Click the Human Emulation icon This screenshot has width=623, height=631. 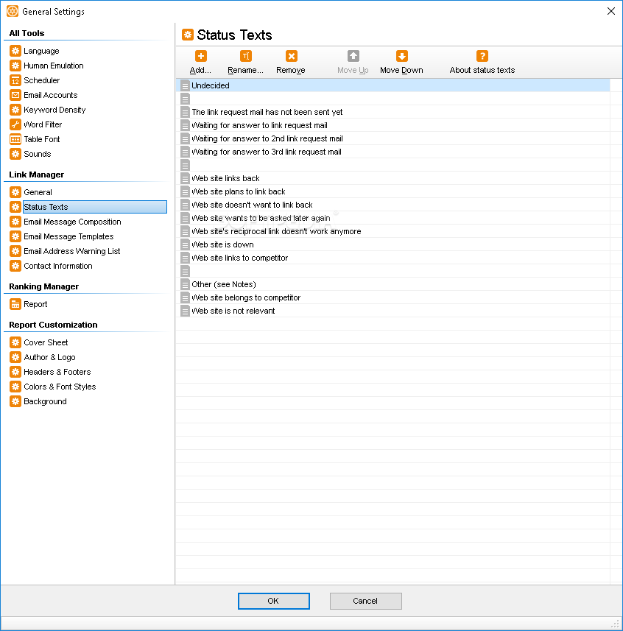[15, 66]
